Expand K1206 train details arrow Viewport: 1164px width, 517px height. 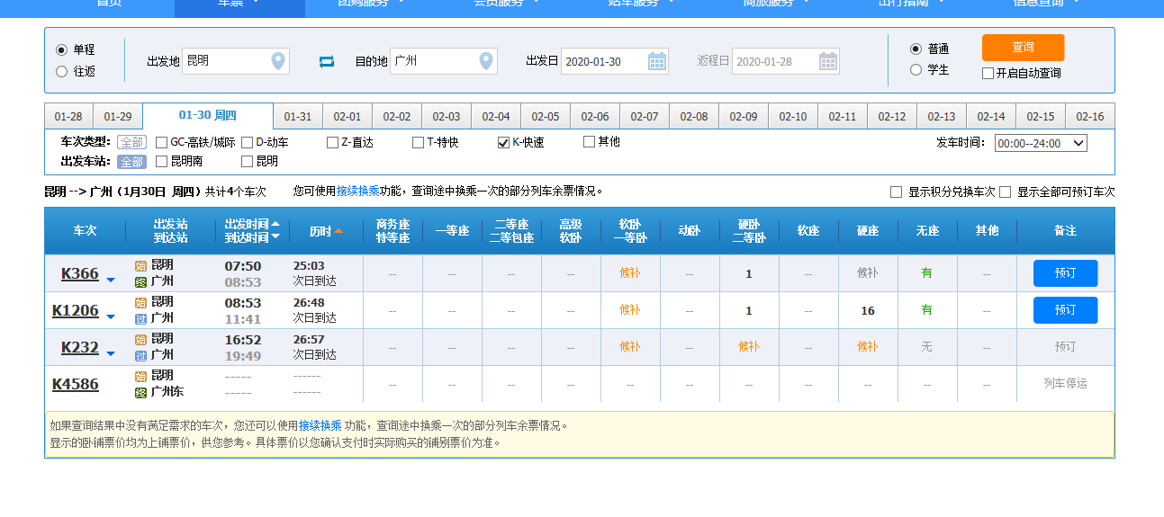[x=111, y=316]
